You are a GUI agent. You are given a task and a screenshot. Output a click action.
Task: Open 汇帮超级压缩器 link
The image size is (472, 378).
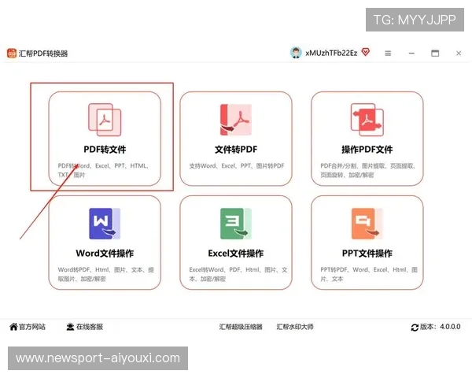pos(241,327)
